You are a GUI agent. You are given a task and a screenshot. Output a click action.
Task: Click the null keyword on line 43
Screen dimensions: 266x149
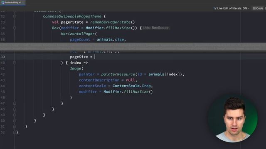coord(131,80)
